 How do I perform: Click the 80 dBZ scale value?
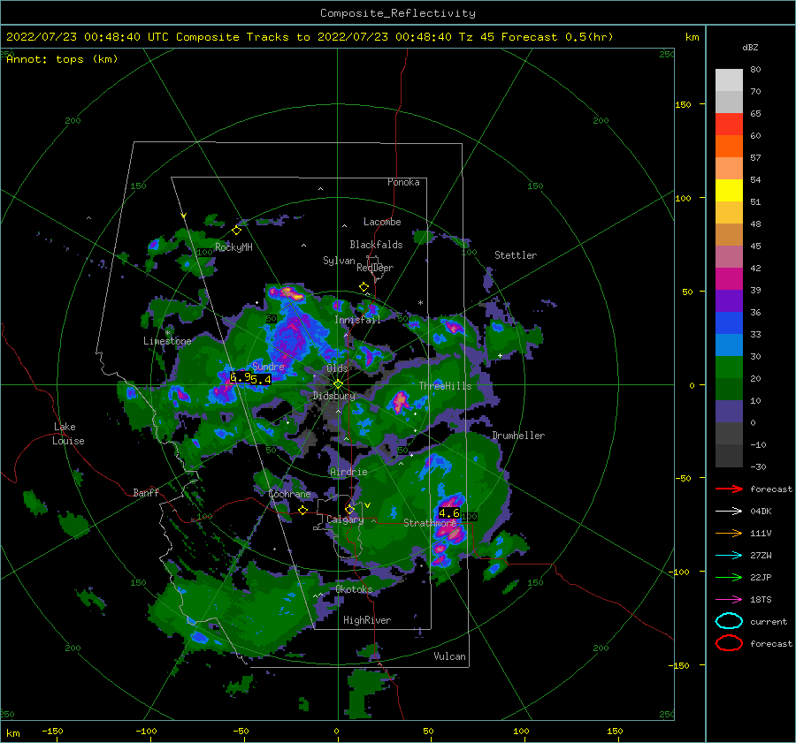point(755,70)
